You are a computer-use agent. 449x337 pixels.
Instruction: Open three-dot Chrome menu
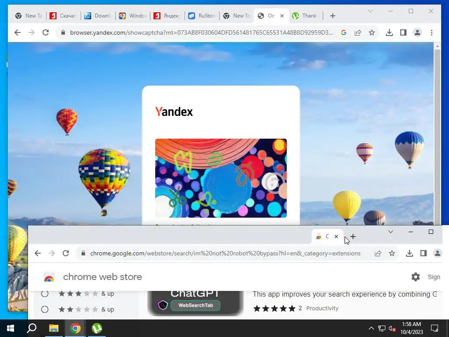pyautogui.click(x=431, y=32)
